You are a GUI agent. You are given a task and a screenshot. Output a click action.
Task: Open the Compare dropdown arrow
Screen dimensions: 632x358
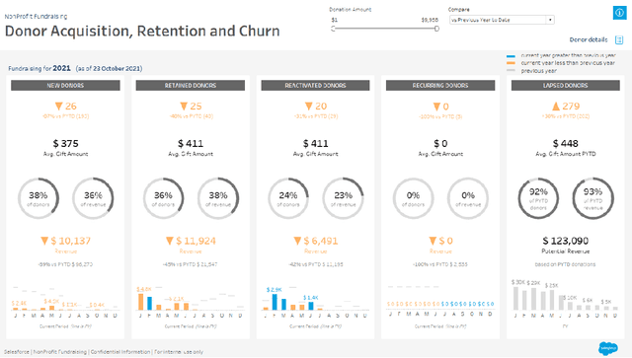[550, 20]
